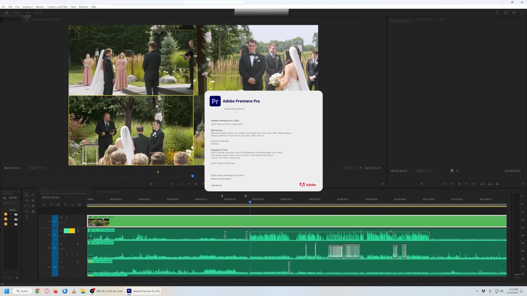The width and height of the screenshot is (527, 296).
Task: Toggle Linked Selection in timeline header
Action: tap(58, 205)
